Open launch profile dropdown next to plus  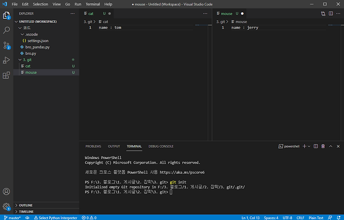click(x=309, y=146)
